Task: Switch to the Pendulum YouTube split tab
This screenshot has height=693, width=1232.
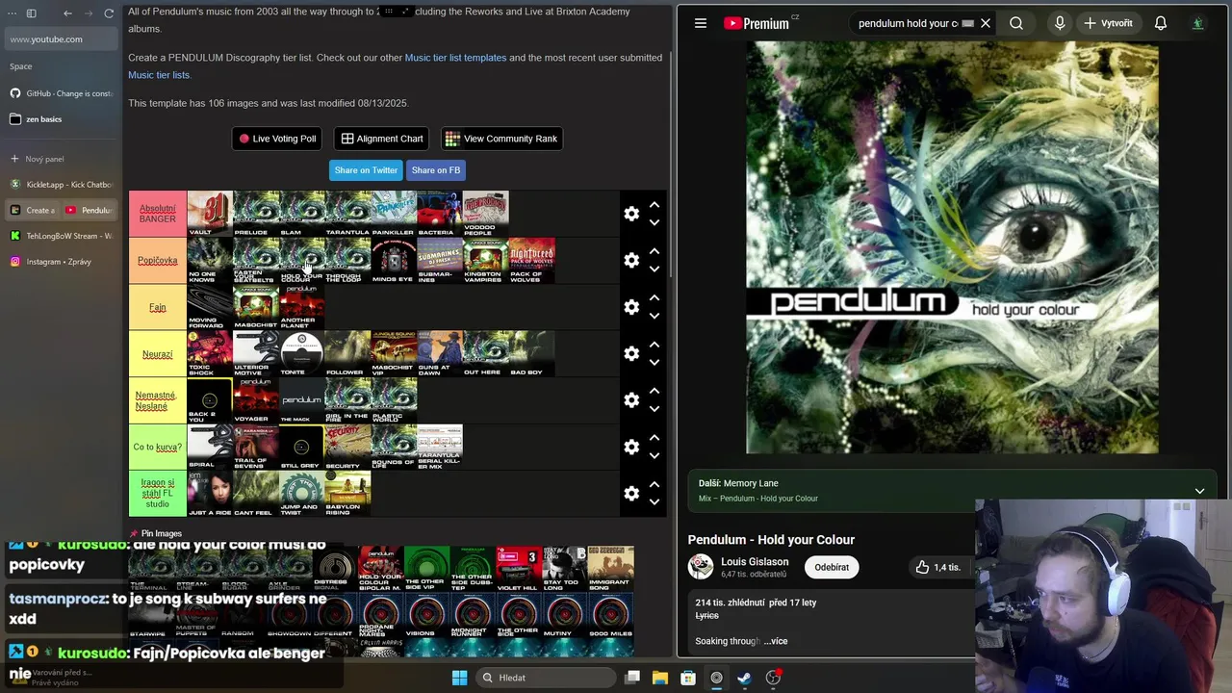Action: point(90,210)
